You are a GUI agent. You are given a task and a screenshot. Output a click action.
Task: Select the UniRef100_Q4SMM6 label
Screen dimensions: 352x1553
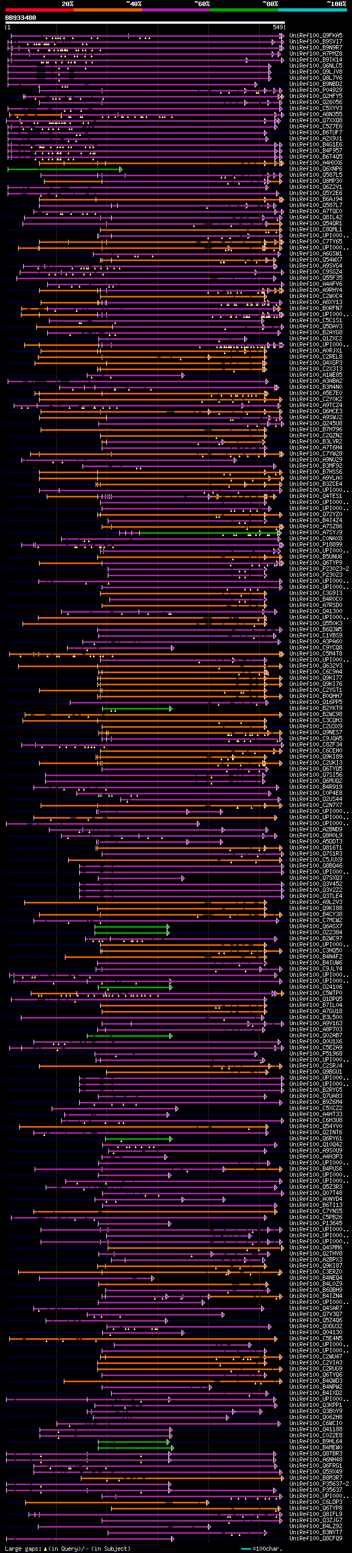(x=316, y=1247)
